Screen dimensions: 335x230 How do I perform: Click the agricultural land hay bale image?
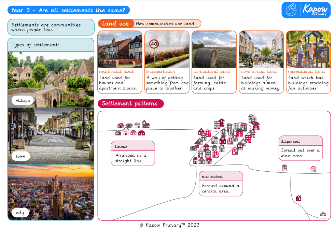(x=214, y=49)
